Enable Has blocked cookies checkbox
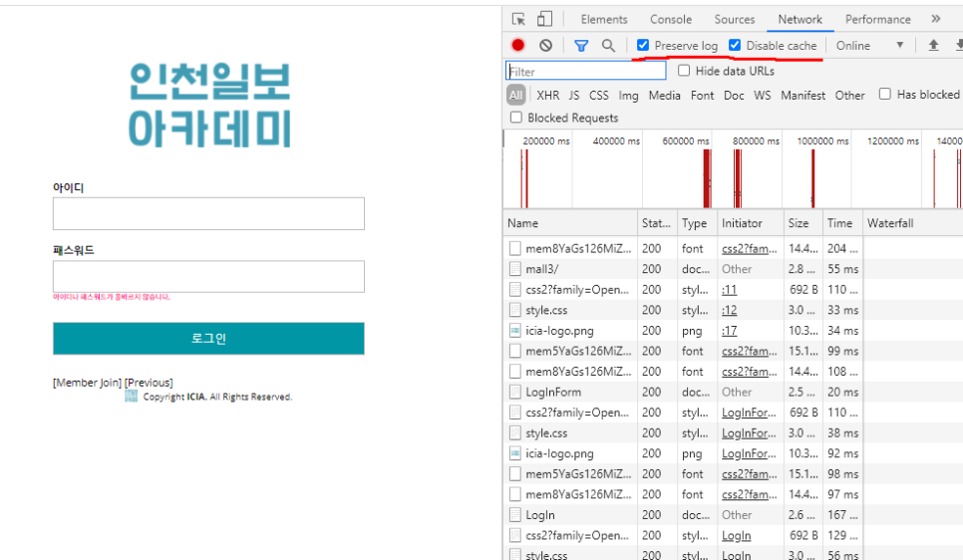 [885, 94]
